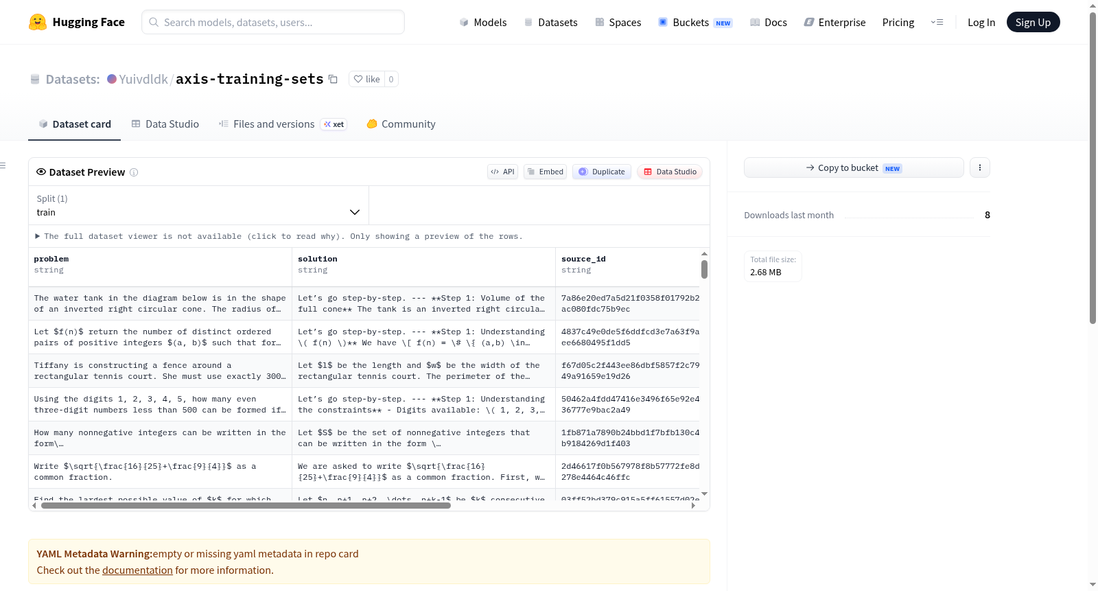Click the Hugging Face logo icon
1098x591 pixels.
38,22
